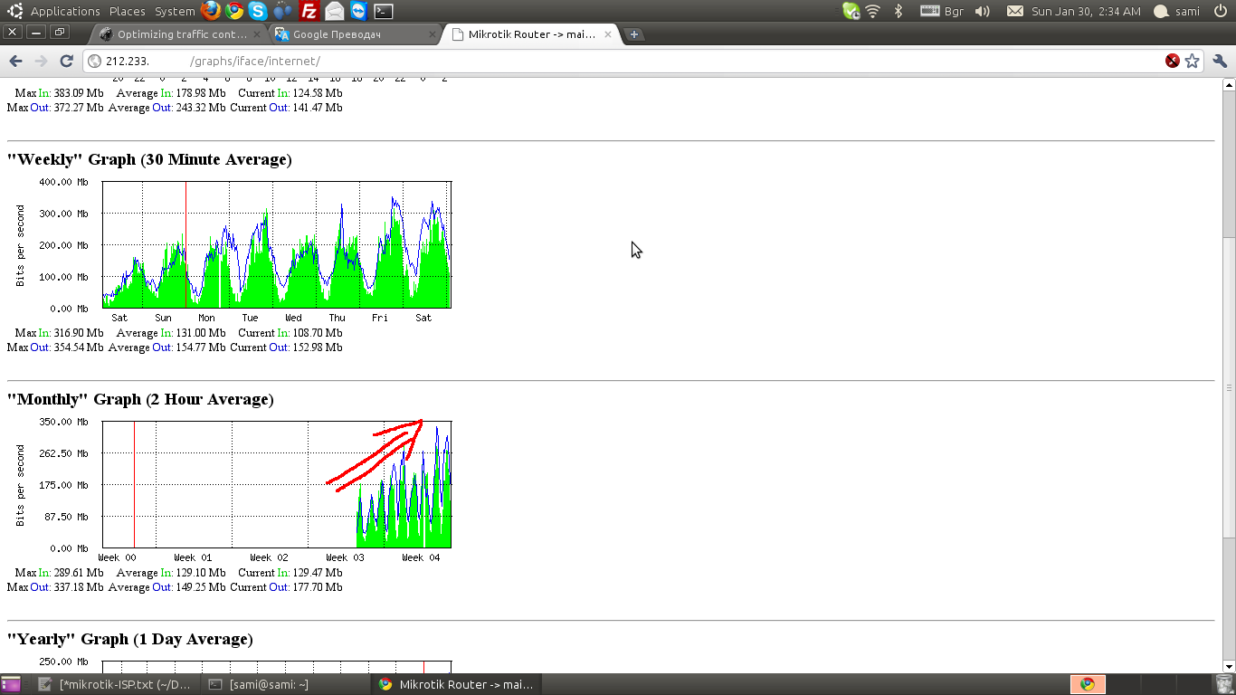Launch FileZilla from the top panel
Image resolution: width=1236 pixels, height=695 pixels.
[309, 11]
